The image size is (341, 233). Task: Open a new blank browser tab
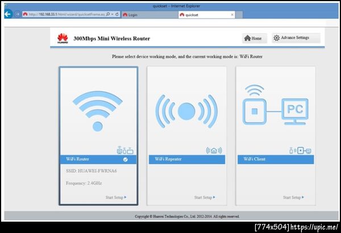pos(239,15)
